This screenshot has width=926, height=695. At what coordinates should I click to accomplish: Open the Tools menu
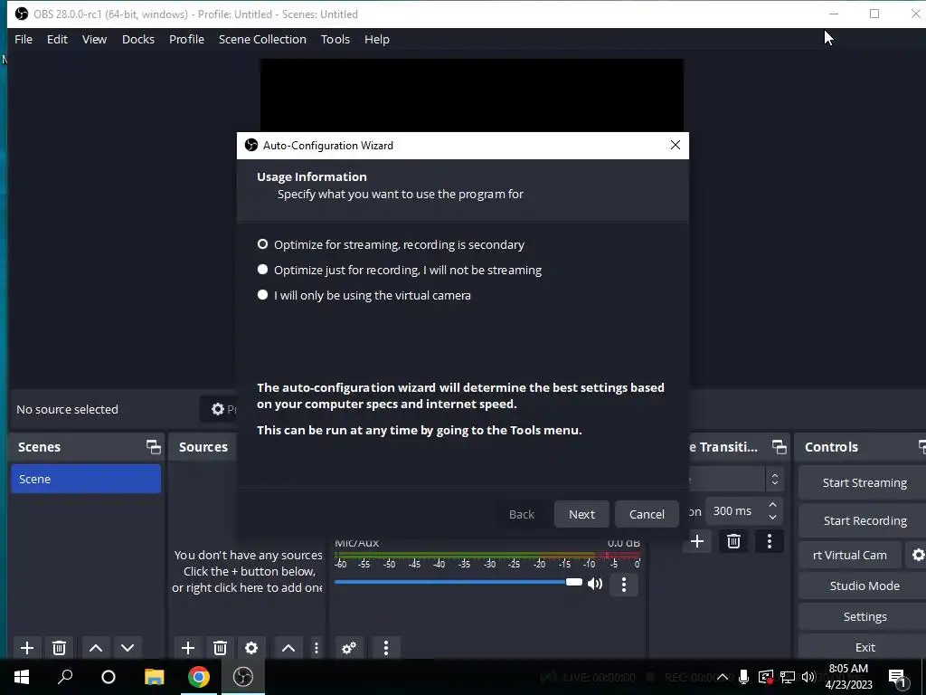335,39
